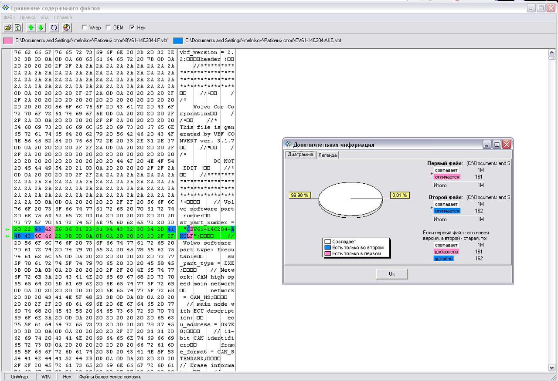
Task: Open additional info with pie chart icon
Action: [67, 27]
